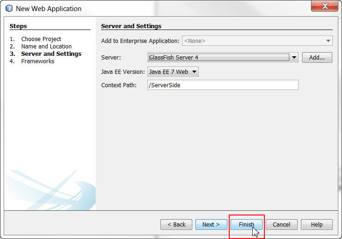Click the Java EE 7 Web value

pyautogui.click(x=169, y=72)
